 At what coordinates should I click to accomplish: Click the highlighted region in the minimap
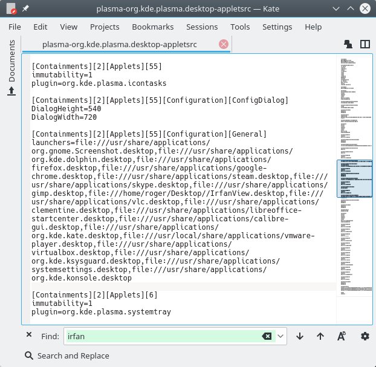(x=354, y=179)
